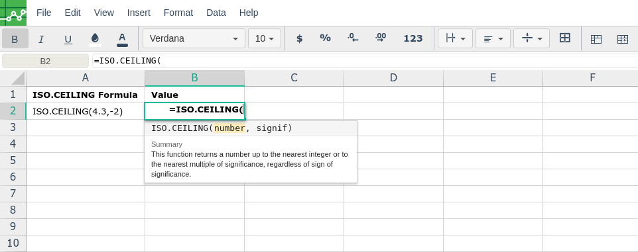Expand the Verdana font family dropdown
Viewport: 638px width, 252px height.
coord(194,38)
